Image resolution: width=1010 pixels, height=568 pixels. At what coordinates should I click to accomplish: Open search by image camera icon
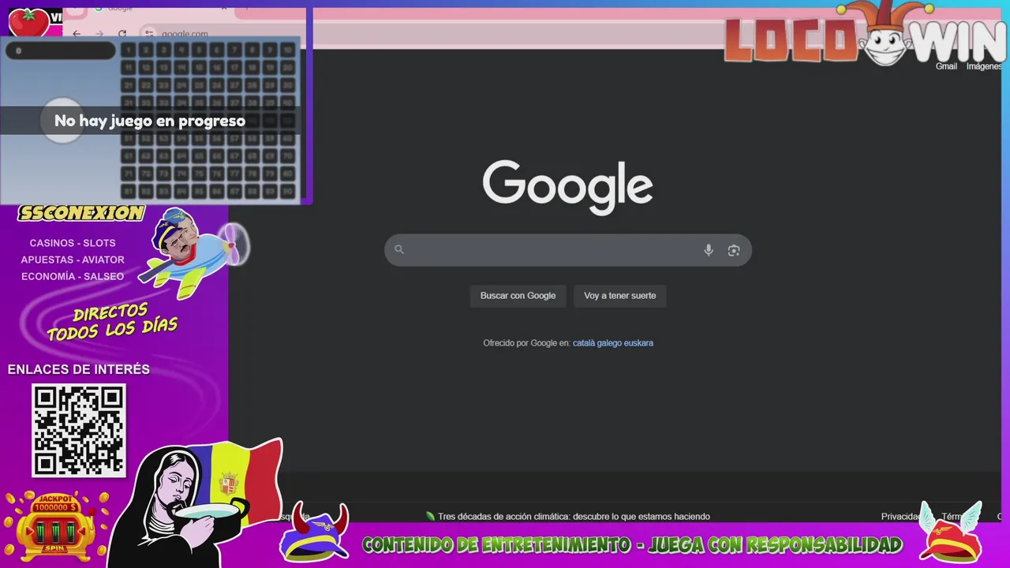point(734,250)
